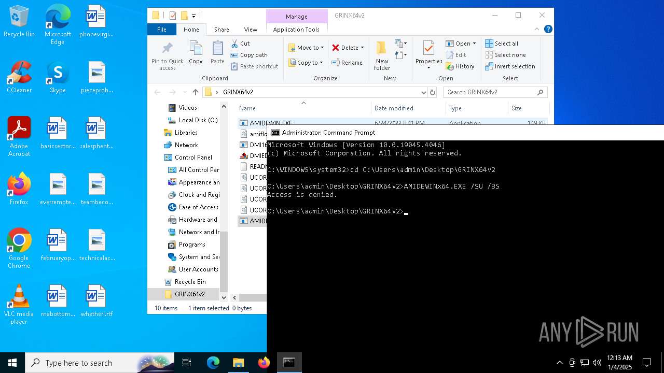Select Libraries in navigation pane

pyautogui.click(x=186, y=133)
